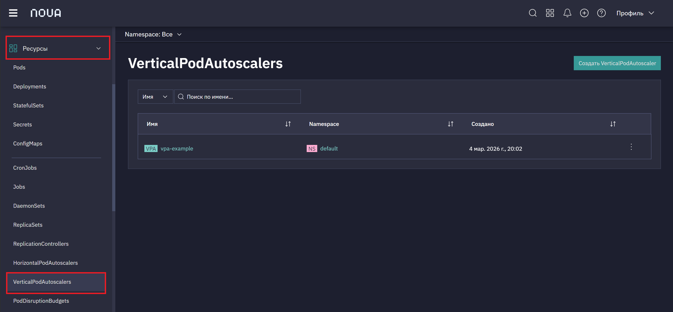Open Deployments in sidebar
The width and height of the screenshot is (673, 312).
tap(30, 87)
